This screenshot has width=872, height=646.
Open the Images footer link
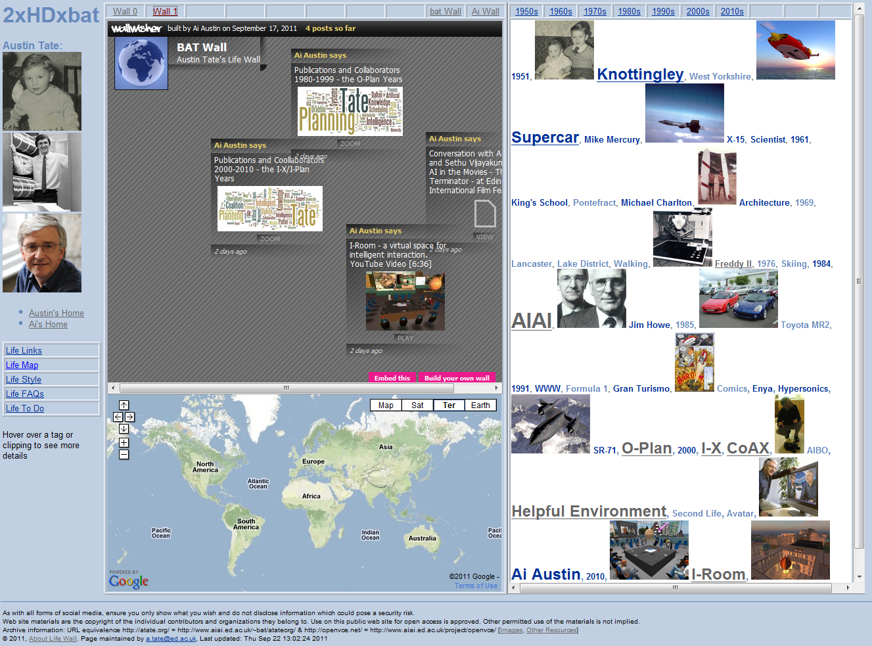(511, 630)
